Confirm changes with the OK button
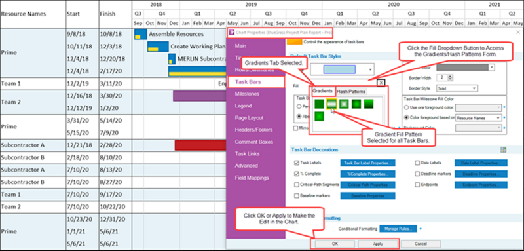The image size is (524, 251). click(335, 244)
